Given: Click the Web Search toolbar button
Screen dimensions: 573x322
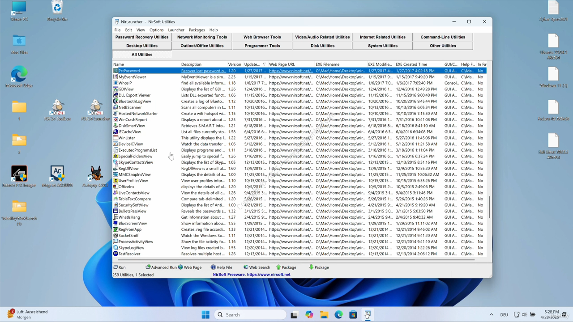Looking at the screenshot, I should click(x=257, y=267).
